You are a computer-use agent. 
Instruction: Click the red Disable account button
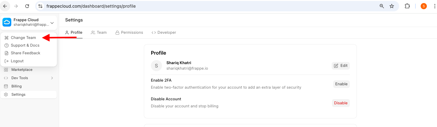pyautogui.click(x=341, y=103)
